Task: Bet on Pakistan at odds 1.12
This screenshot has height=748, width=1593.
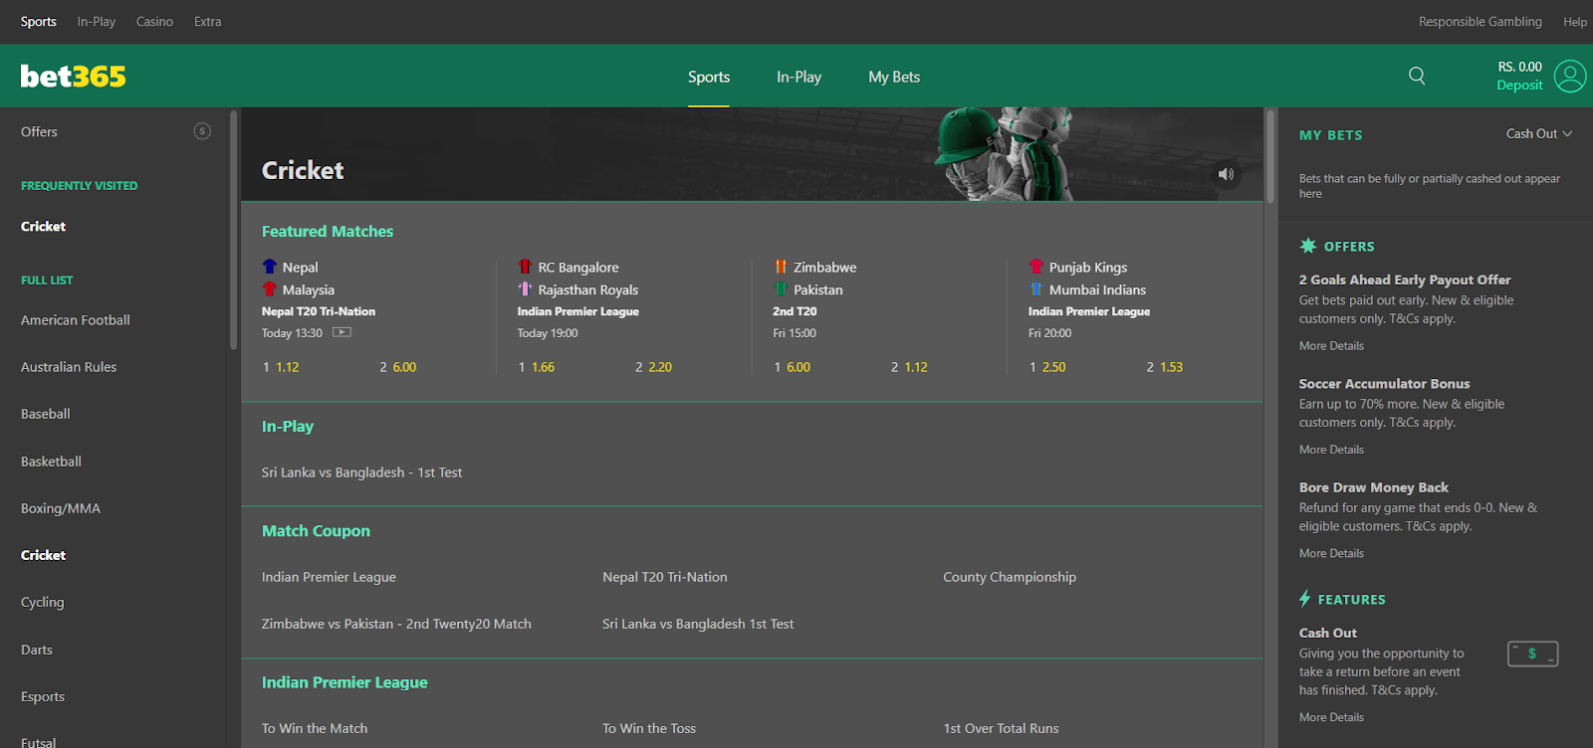Action: (910, 367)
